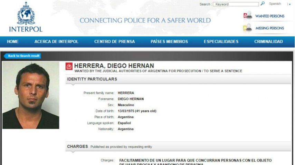
Task: Click the 'Nationality:' label
Action: tap(106, 129)
